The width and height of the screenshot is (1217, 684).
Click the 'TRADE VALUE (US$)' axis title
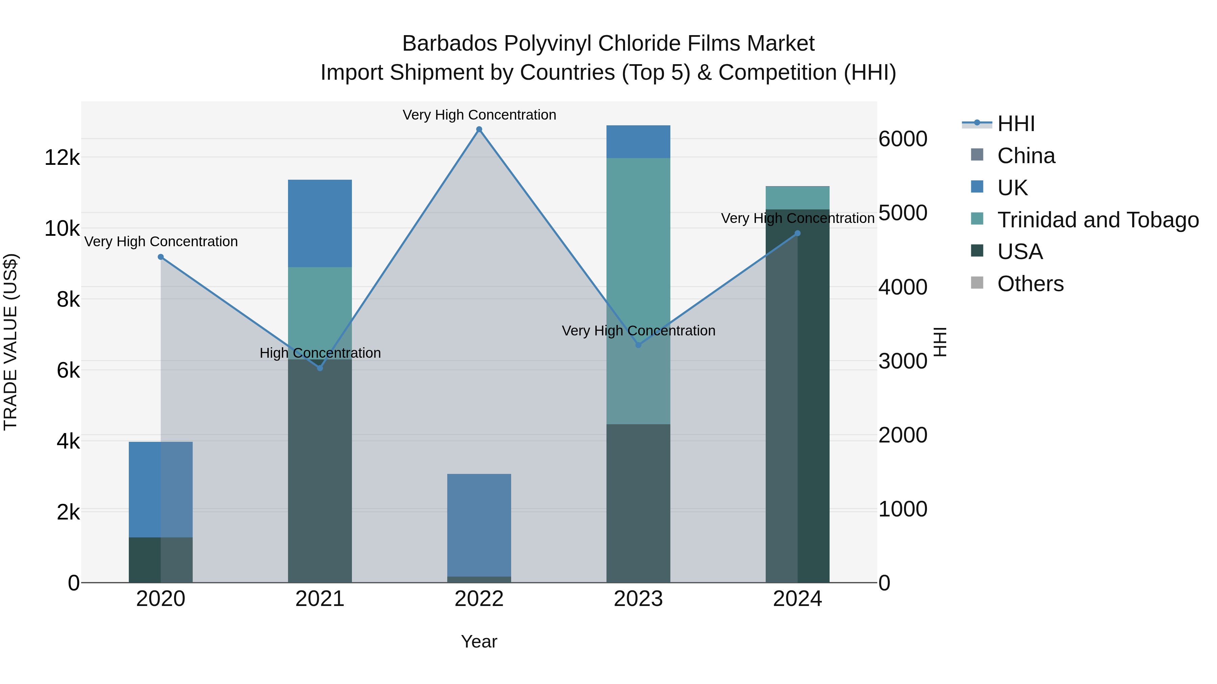tap(10, 342)
